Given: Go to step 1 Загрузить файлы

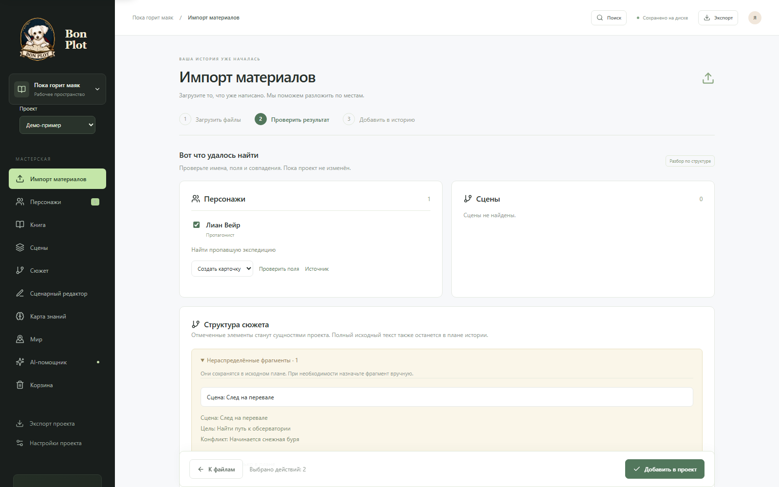Looking at the screenshot, I should (210, 119).
